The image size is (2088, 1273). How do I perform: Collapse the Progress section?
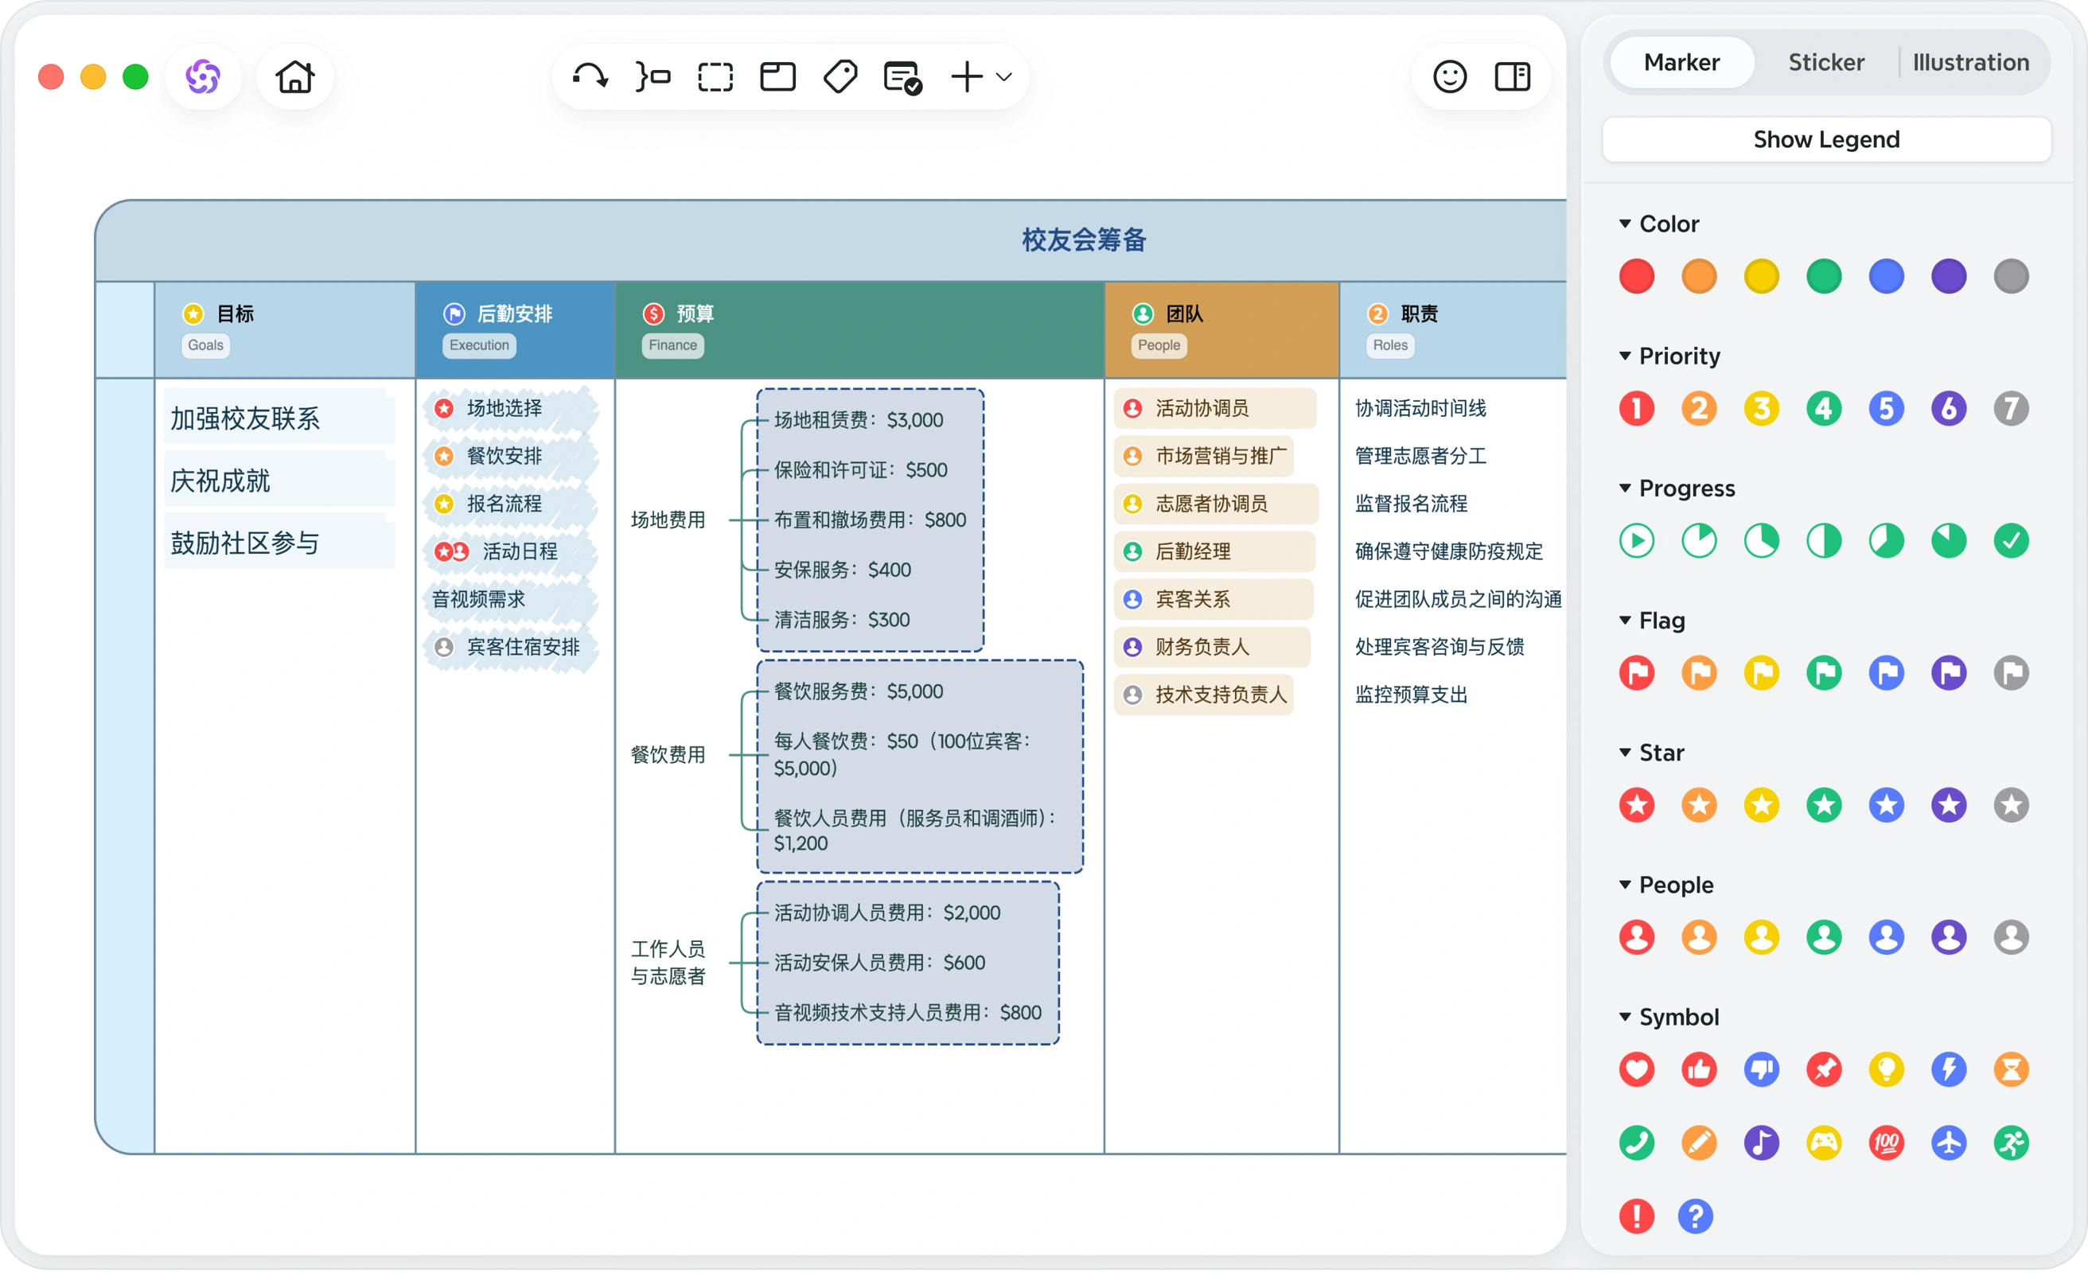click(1626, 489)
